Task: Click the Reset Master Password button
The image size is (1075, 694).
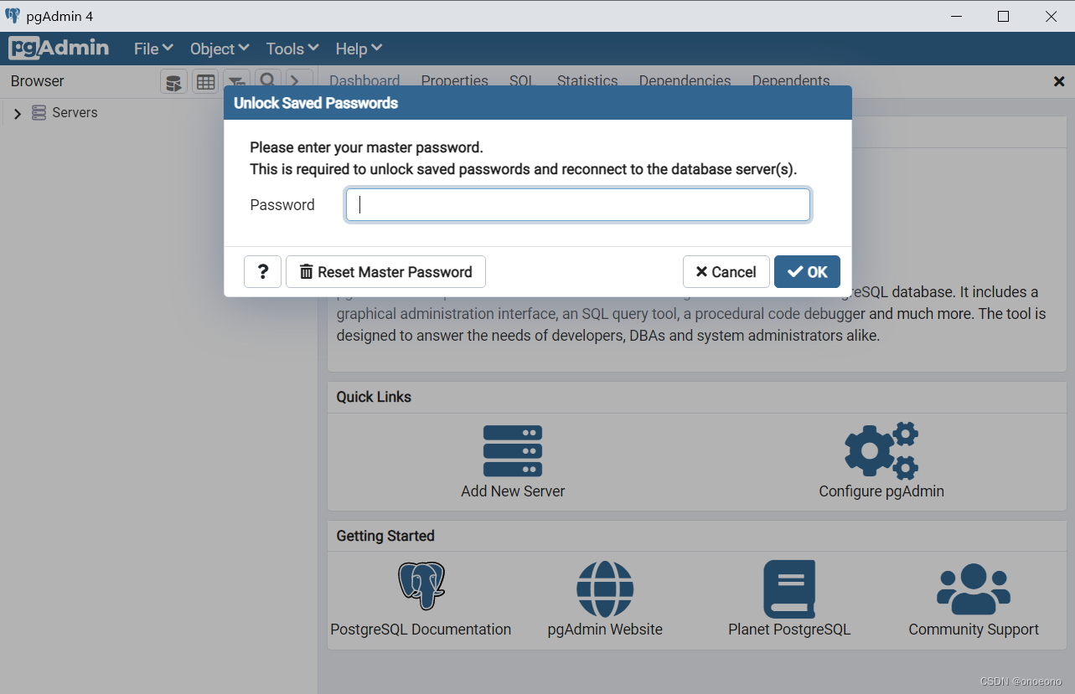Action: point(385,272)
